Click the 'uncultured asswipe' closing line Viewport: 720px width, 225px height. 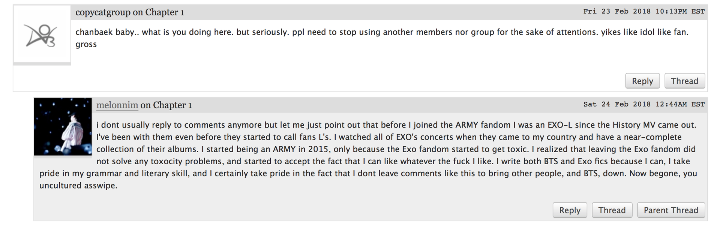click(78, 186)
